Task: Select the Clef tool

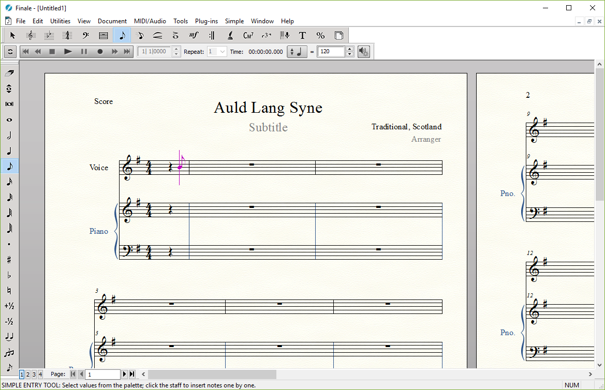Action: point(85,36)
